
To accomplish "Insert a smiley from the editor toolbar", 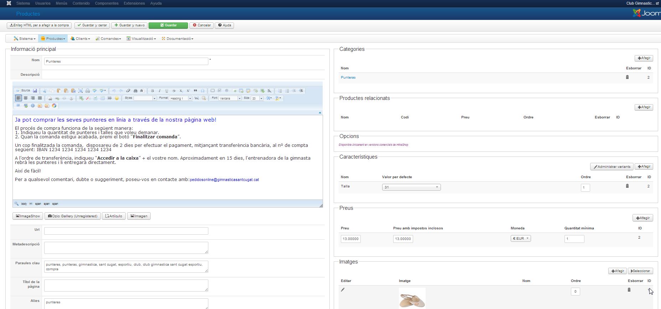I will click(x=117, y=98).
